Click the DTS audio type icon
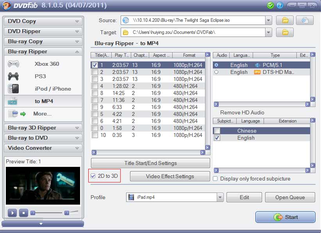The image size is (321, 233). pos(257,72)
